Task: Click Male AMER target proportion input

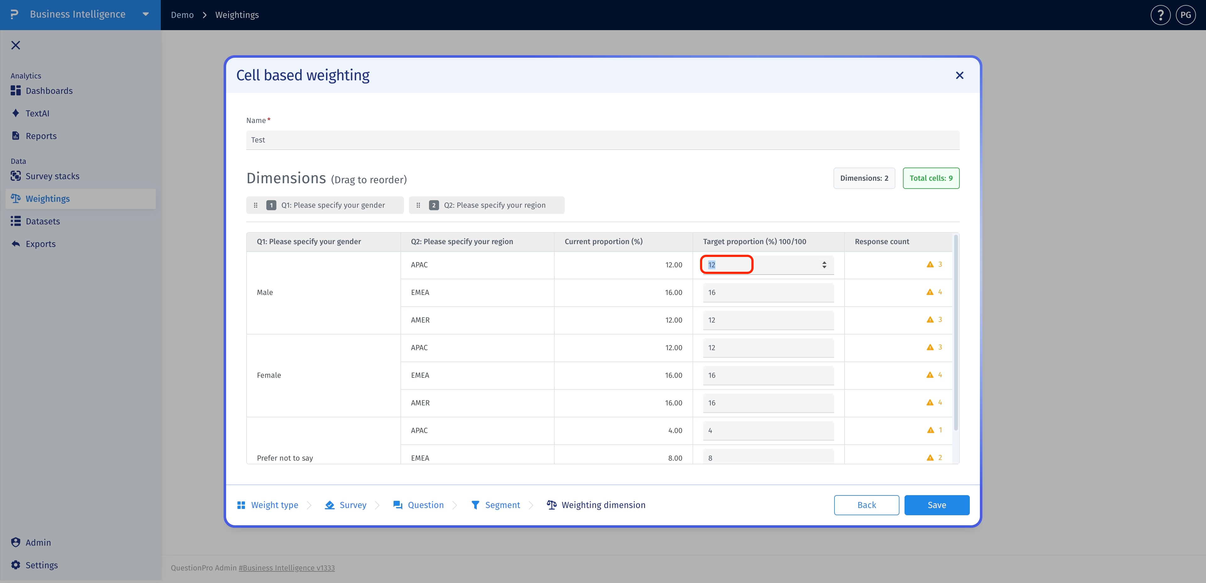Action: click(768, 320)
